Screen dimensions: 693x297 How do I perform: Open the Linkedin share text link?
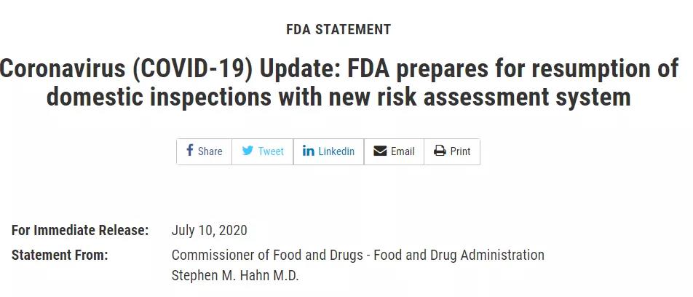point(336,151)
